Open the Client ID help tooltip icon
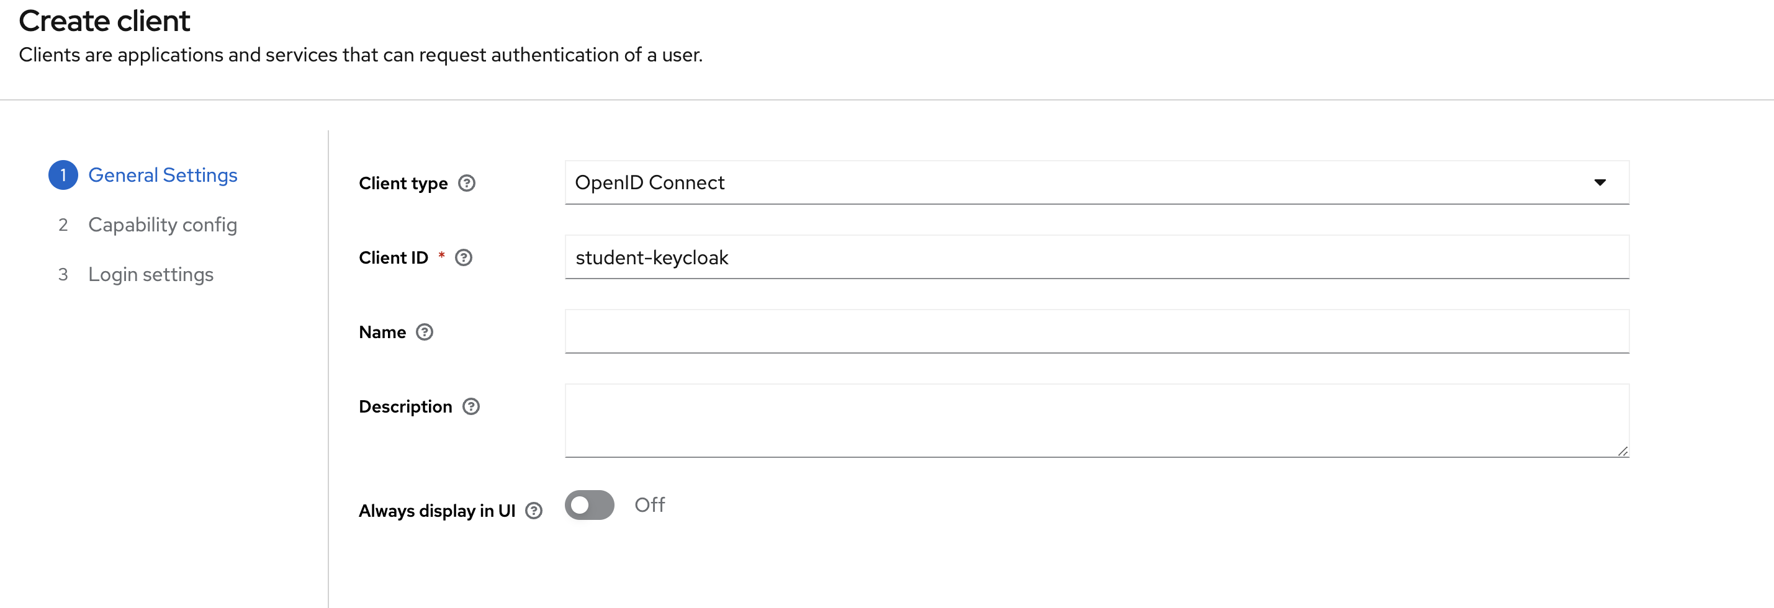 tap(464, 257)
